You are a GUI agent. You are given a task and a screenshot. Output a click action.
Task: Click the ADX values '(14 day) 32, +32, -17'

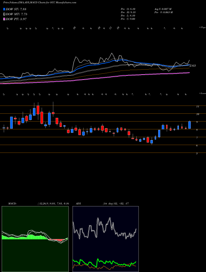point(116,204)
